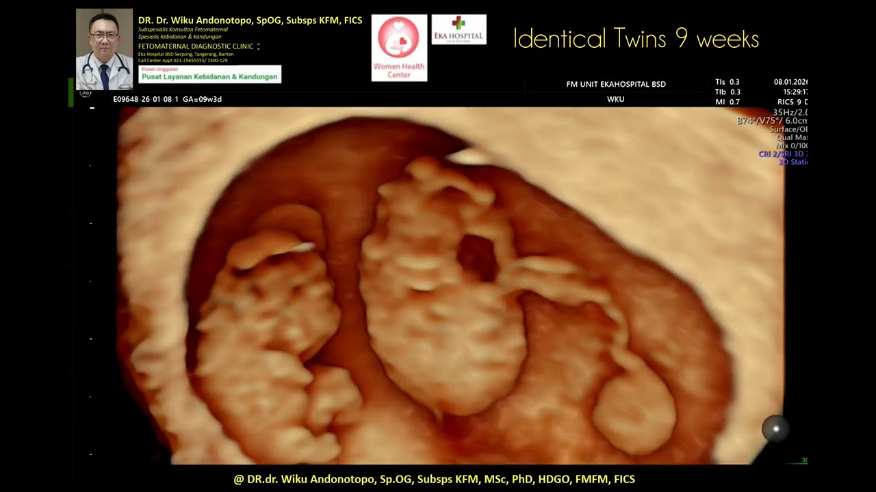Image resolution: width=876 pixels, height=492 pixels.
Task: Click the Call Center Appt phone number line
Action: click(x=183, y=60)
